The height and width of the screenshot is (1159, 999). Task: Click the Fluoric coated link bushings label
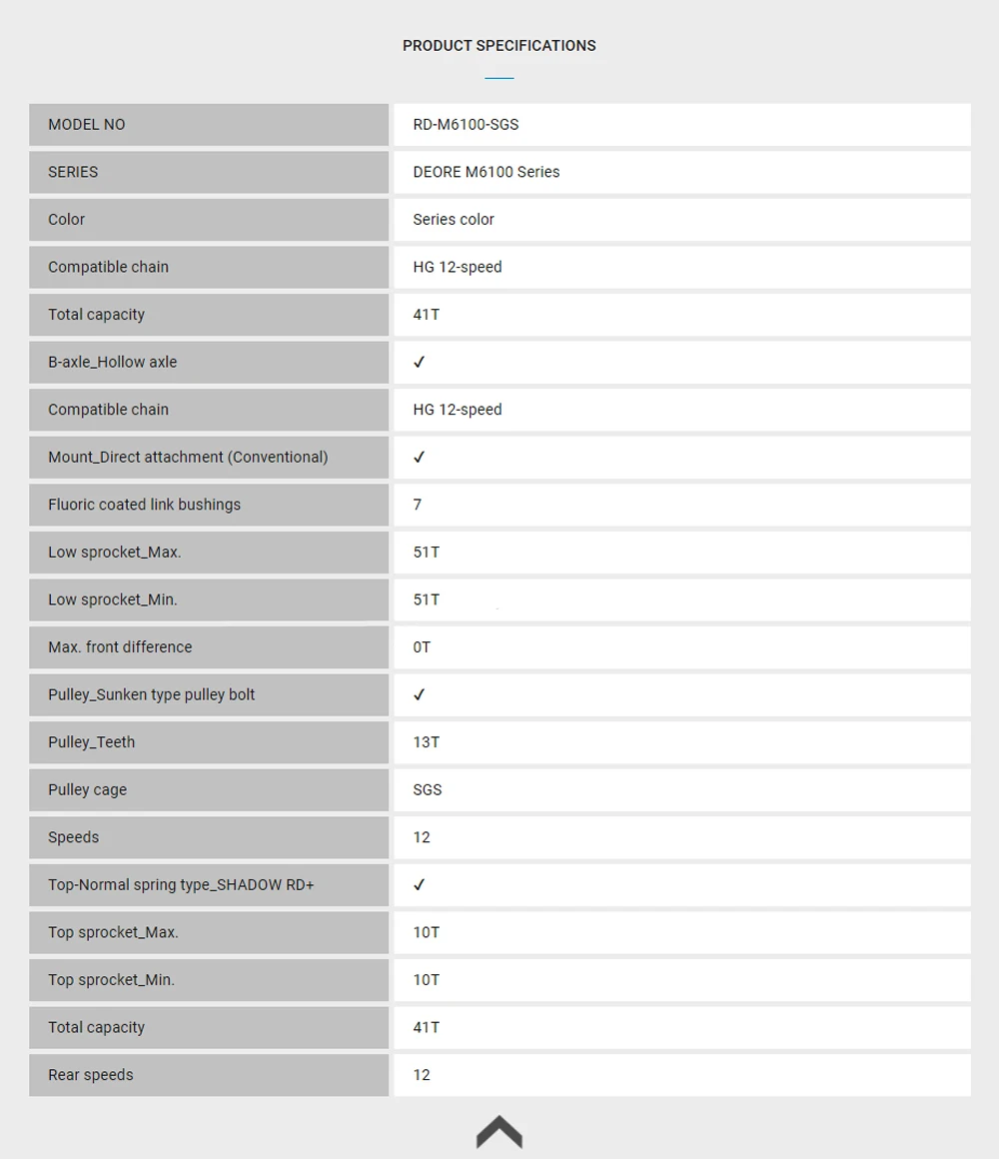click(x=144, y=505)
